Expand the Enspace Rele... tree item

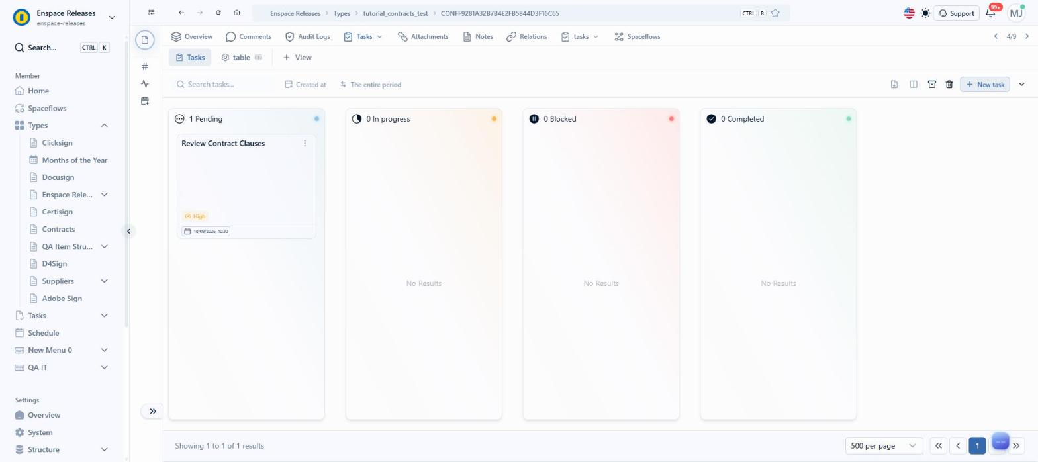pos(104,195)
